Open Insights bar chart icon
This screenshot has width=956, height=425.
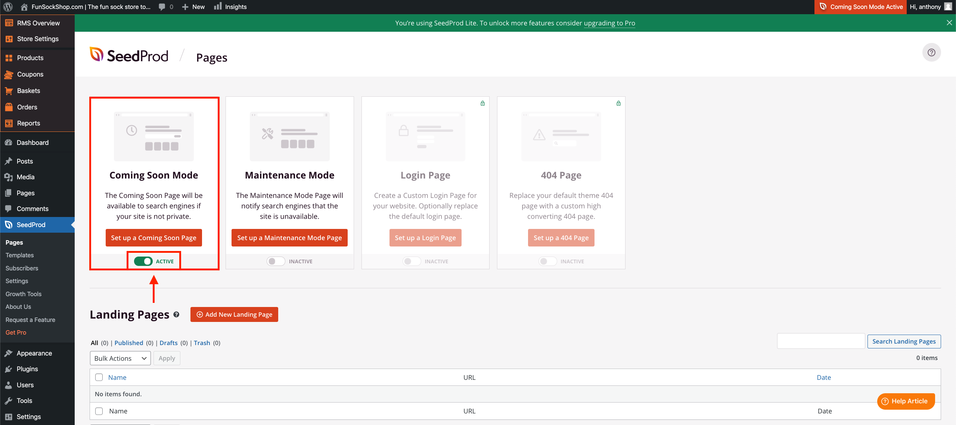(218, 6)
